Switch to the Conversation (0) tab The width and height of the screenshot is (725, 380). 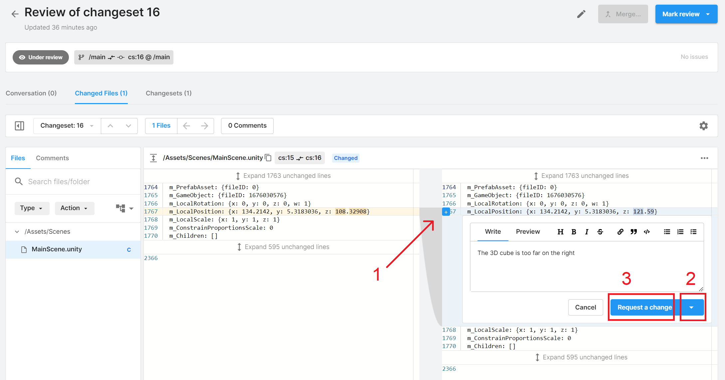click(31, 93)
